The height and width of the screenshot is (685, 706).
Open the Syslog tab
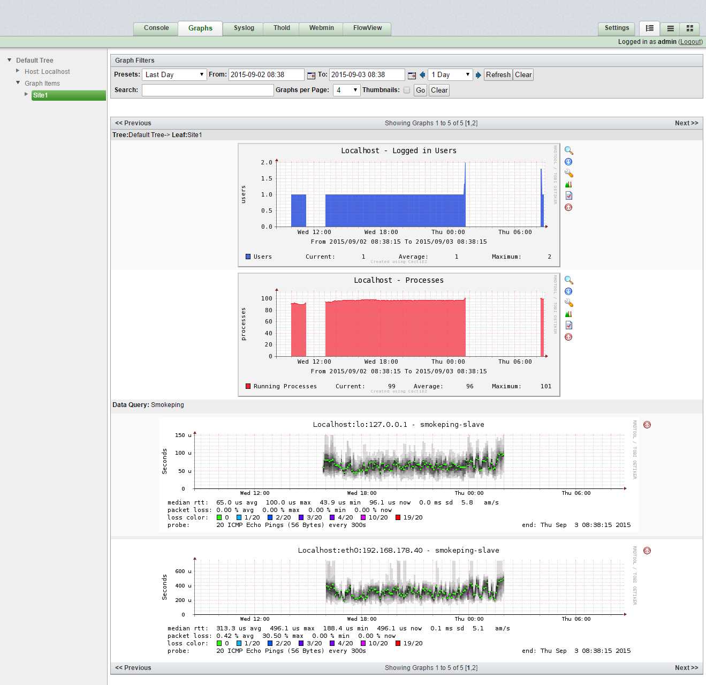(x=244, y=28)
